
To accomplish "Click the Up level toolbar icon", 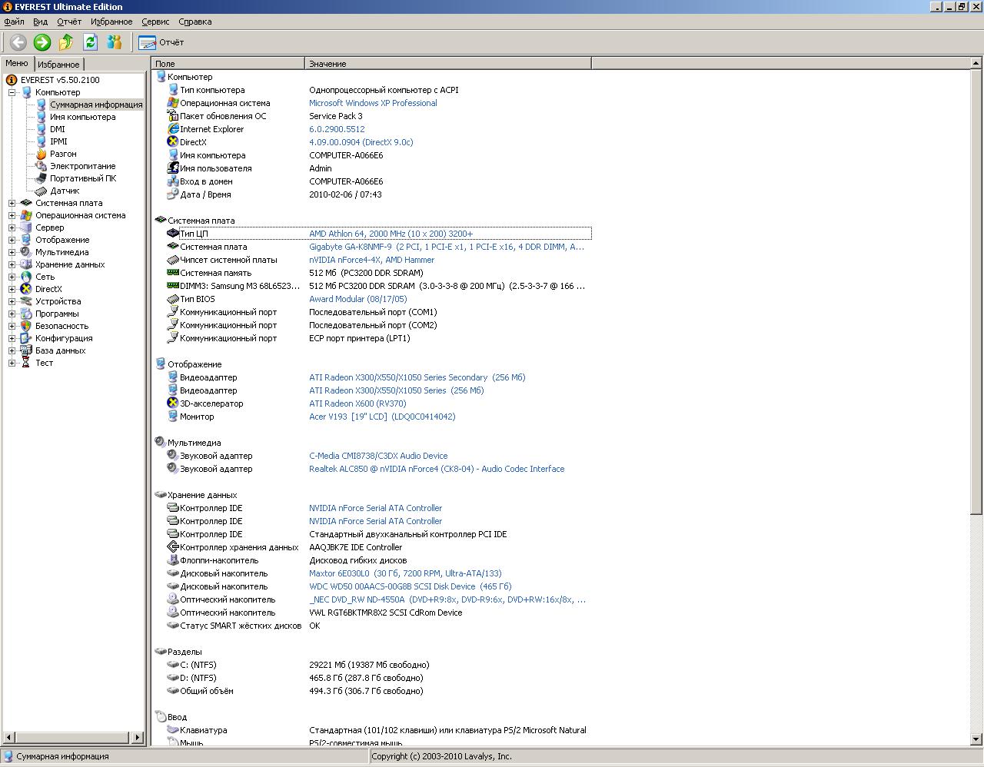I will point(66,42).
